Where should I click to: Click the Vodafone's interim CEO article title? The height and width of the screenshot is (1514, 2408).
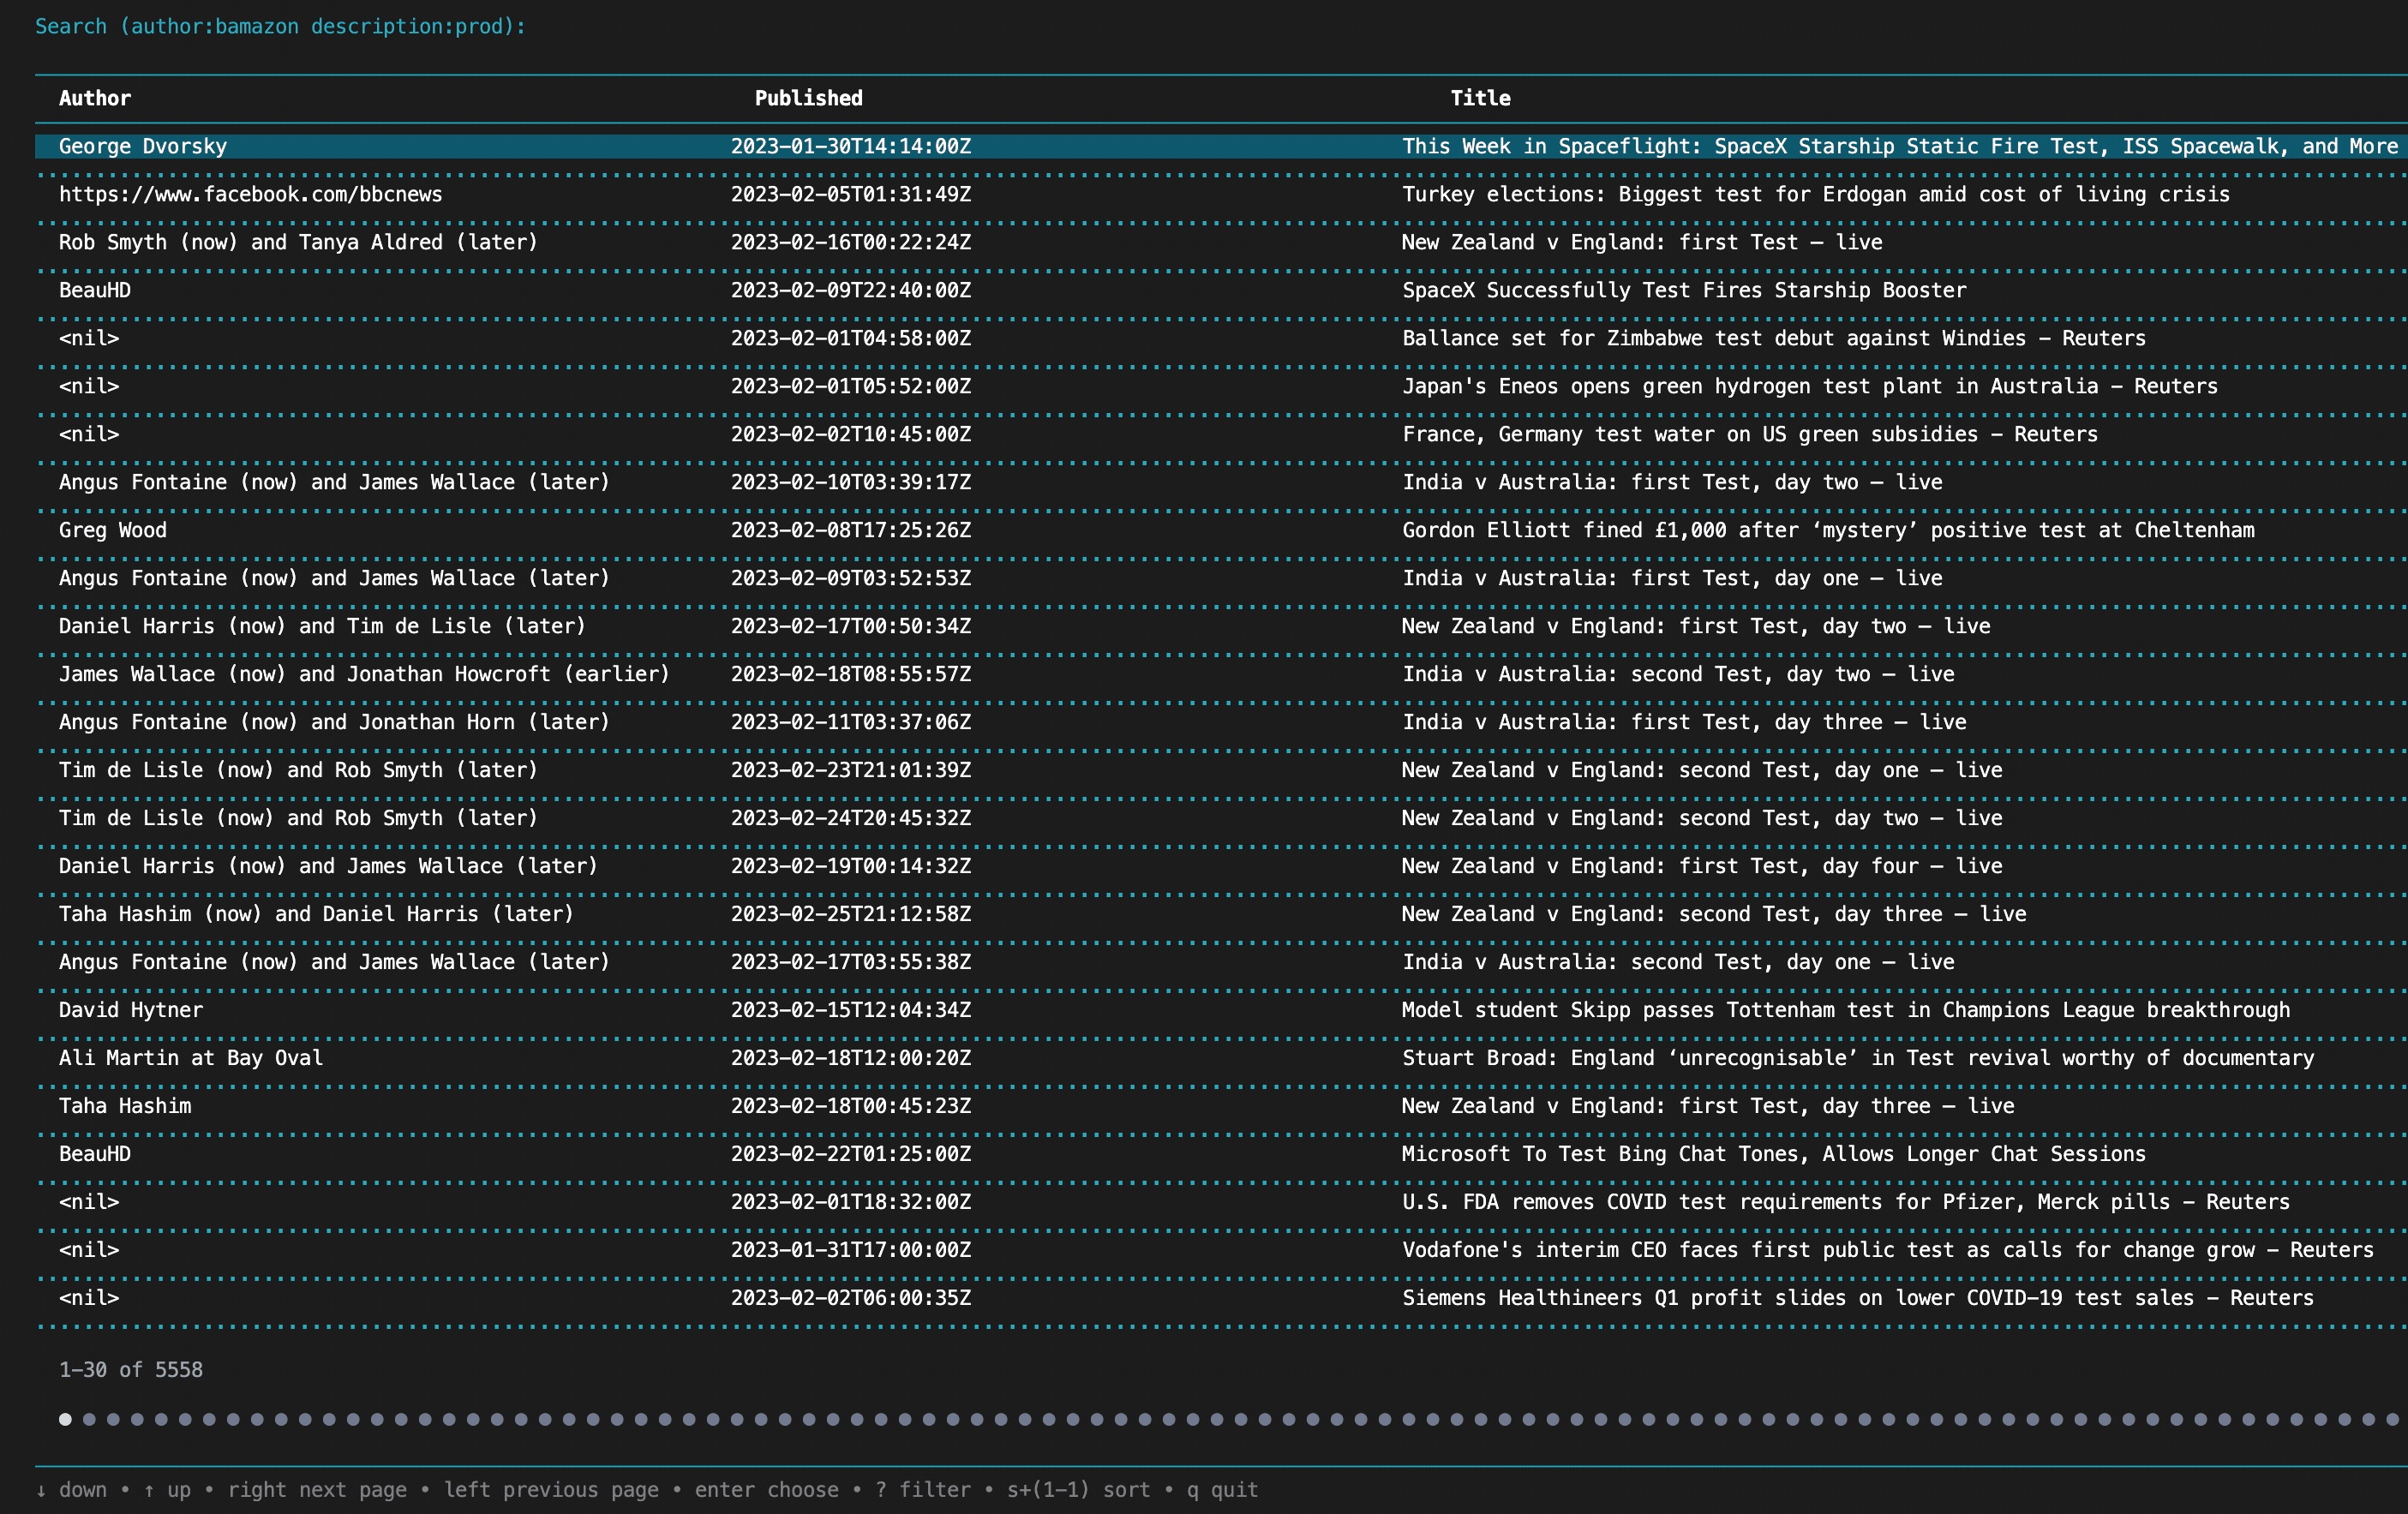pyautogui.click(x=1887, y=1250)
